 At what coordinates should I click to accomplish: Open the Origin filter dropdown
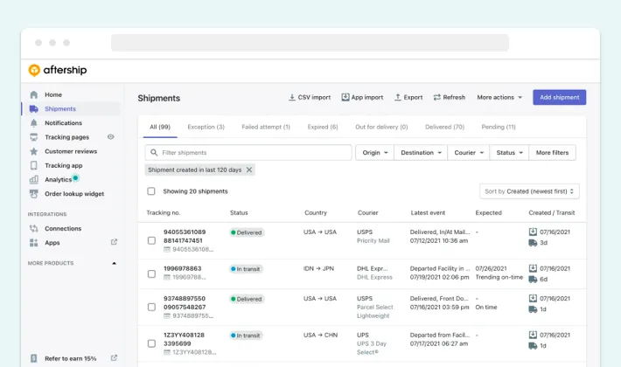(374, 153)
